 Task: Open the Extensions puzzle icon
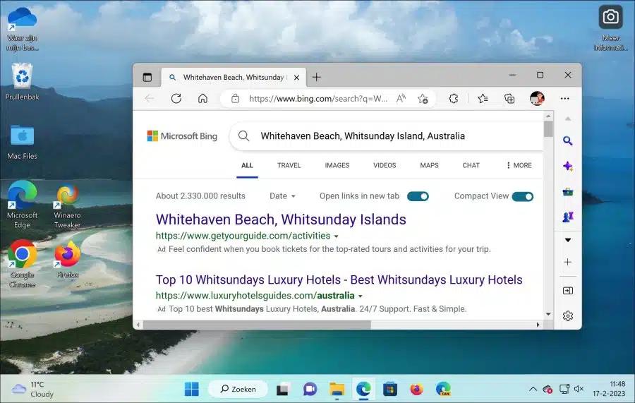(x=453, y=98)
